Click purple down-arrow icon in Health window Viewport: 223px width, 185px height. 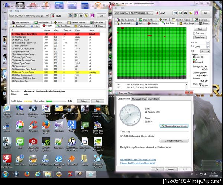point(92,16)
